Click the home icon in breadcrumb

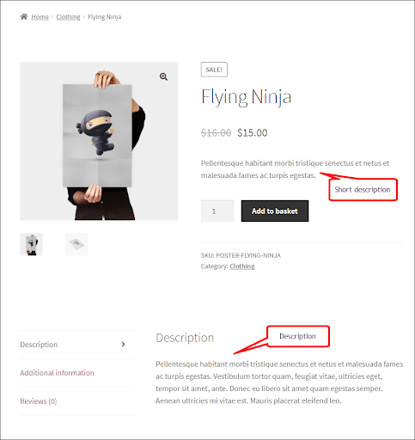[x=24, y=16]
